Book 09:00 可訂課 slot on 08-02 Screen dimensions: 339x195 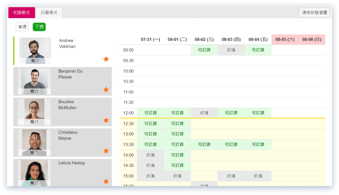204,50
